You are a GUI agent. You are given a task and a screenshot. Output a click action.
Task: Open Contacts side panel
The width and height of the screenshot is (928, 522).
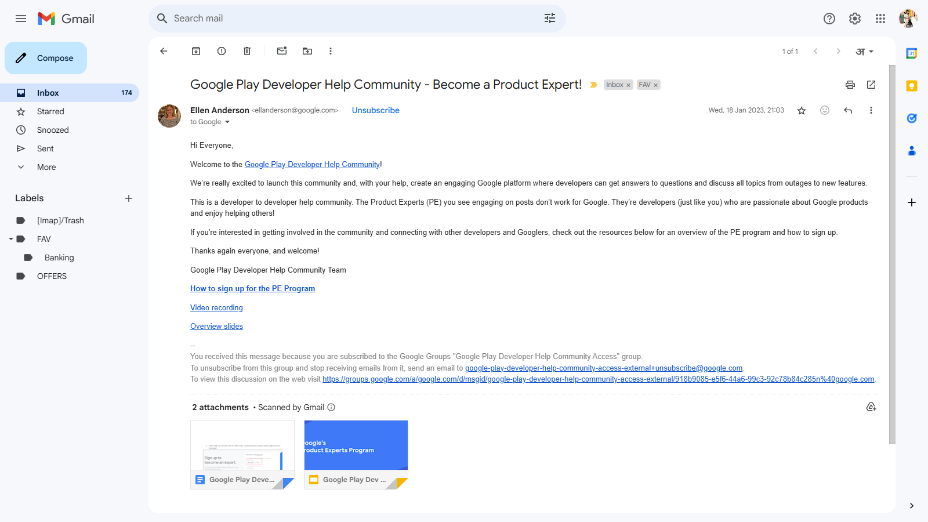[x=912, y=151]
